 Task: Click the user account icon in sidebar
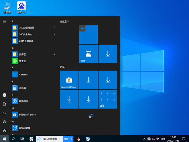coord(4,95)
